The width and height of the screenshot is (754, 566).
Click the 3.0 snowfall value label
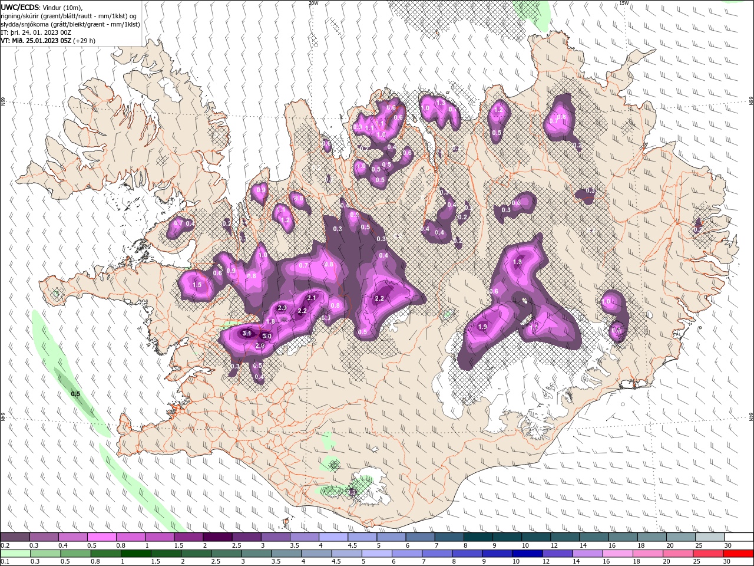[x=266, y=336]
